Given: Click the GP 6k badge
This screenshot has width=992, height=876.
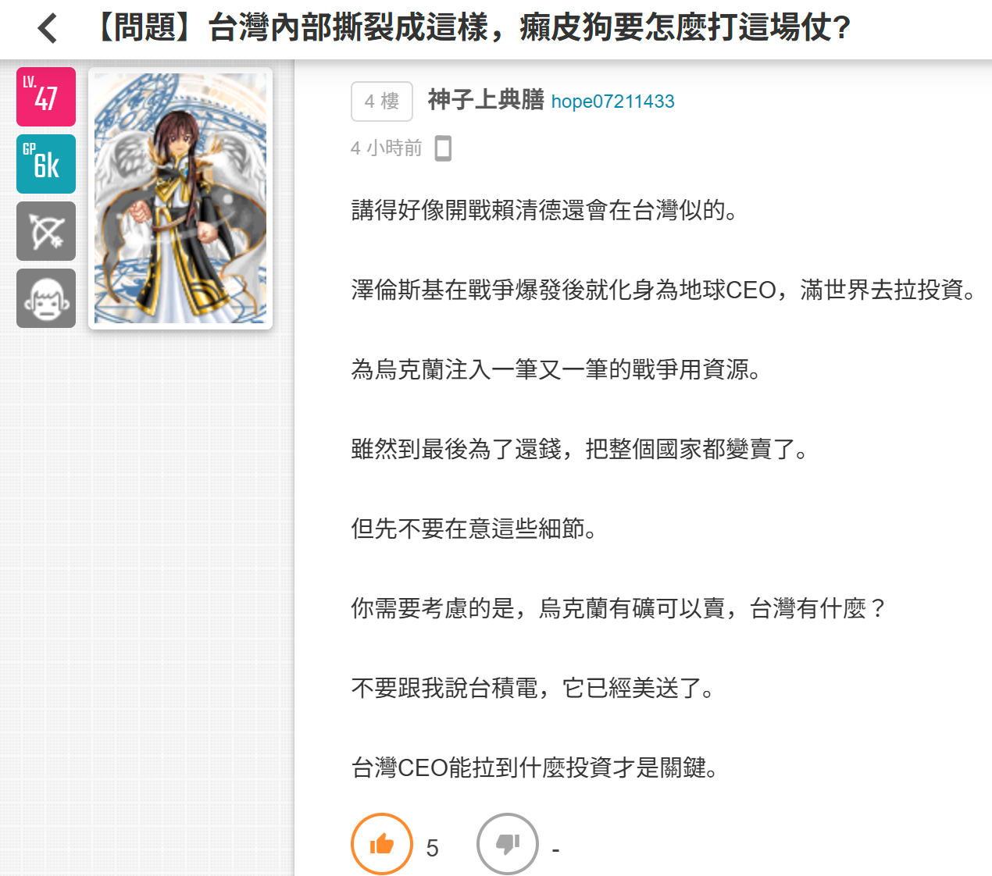Looking at the screenshot, I should coord(46,164).
